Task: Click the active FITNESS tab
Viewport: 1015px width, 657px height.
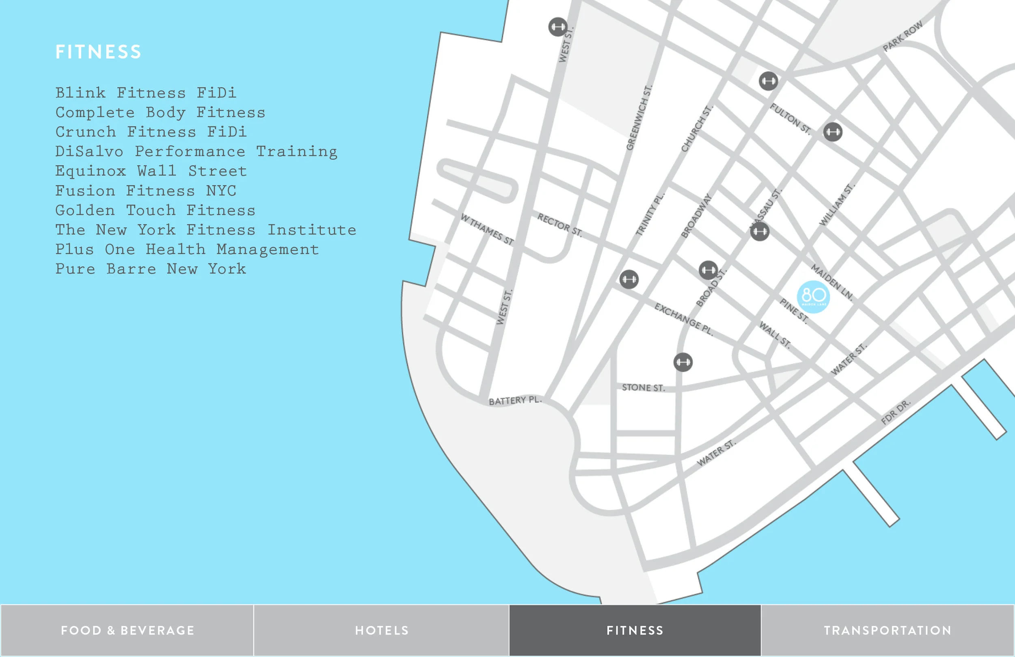Action: coord(635,630)
